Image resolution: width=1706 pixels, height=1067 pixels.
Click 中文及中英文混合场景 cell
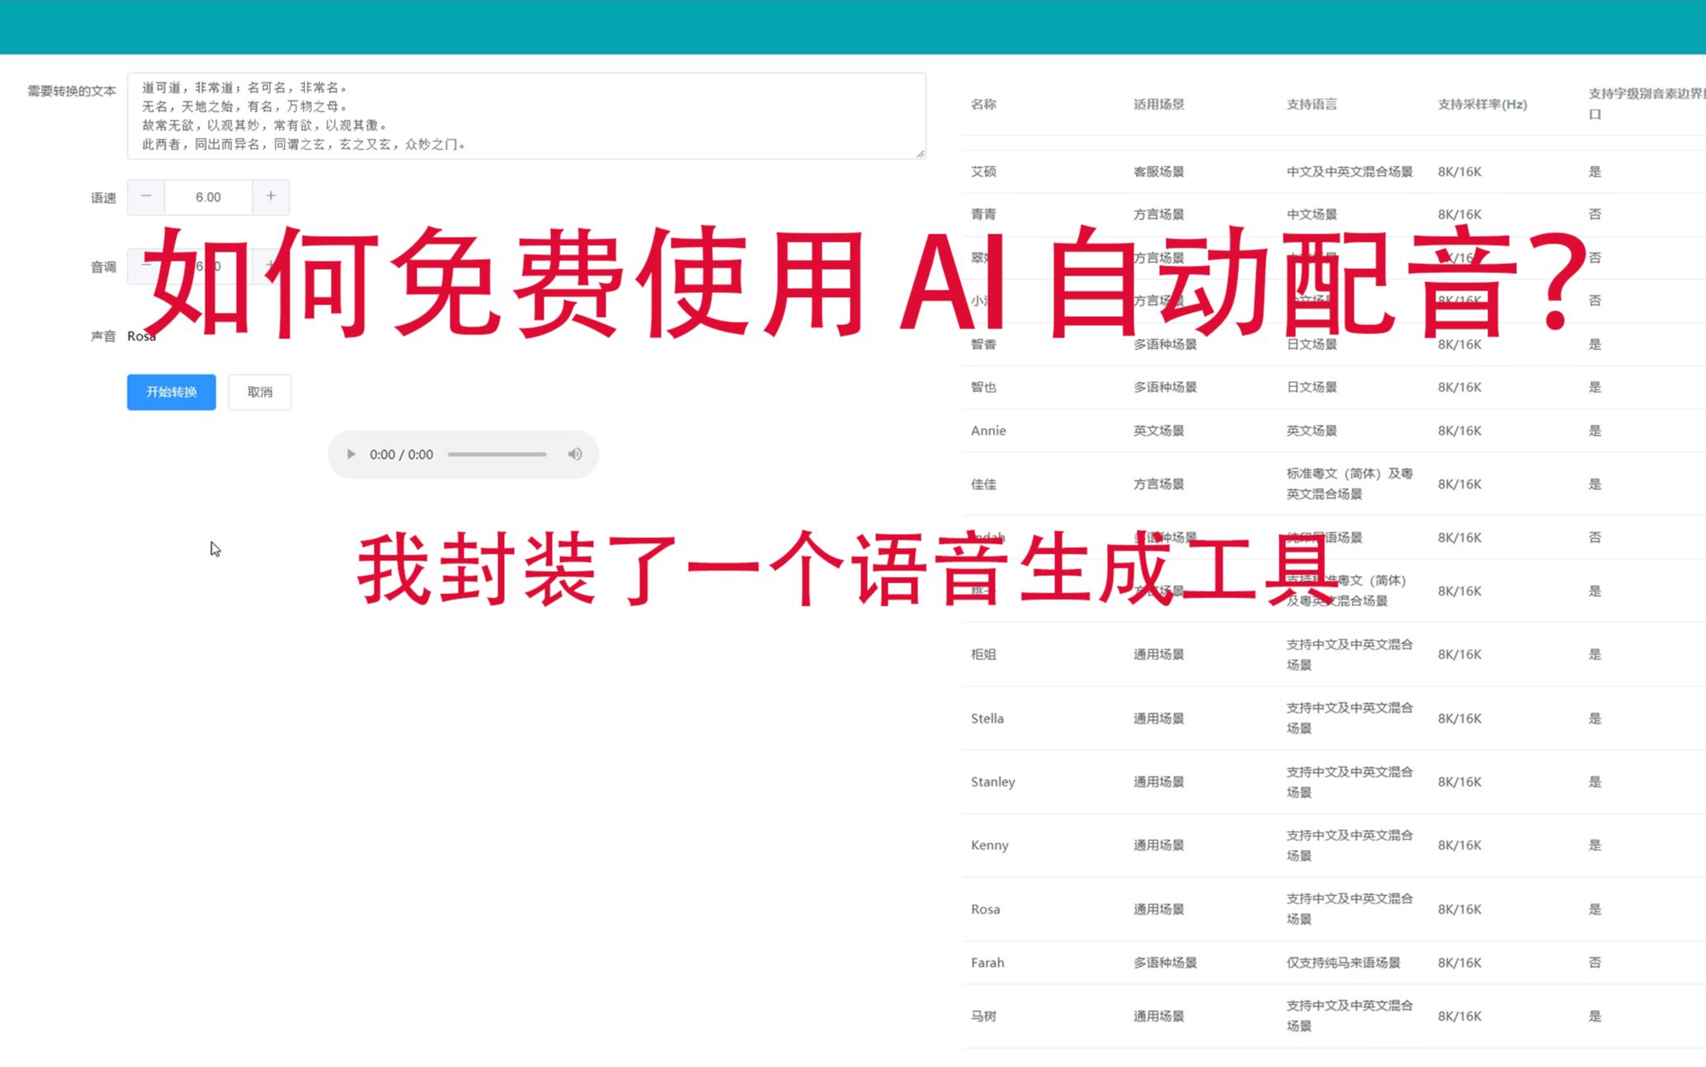(1350, 172)
